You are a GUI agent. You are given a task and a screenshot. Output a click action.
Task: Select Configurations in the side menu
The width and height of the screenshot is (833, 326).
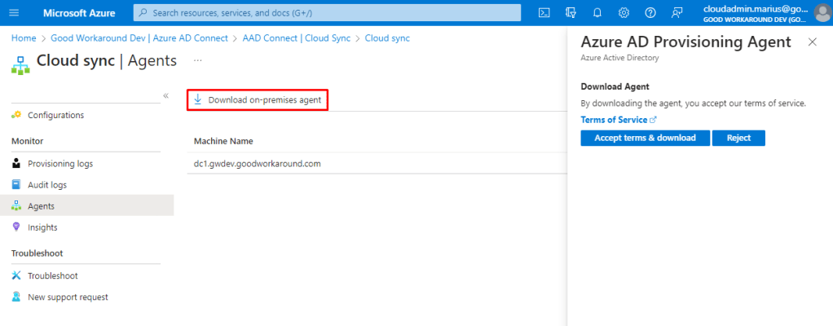click(x=55, y=115)
